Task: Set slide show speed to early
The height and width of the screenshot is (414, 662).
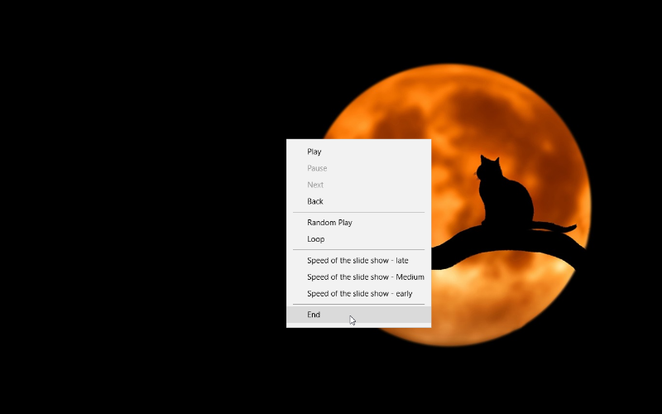Action: click(359, 294)
